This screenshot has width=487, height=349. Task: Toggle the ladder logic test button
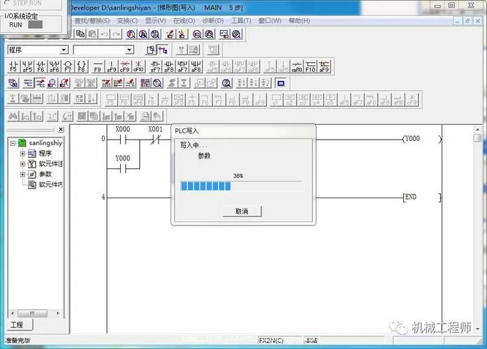(281, 83)
